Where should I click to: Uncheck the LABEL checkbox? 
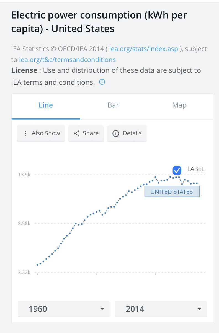click(x=177, y=170)
